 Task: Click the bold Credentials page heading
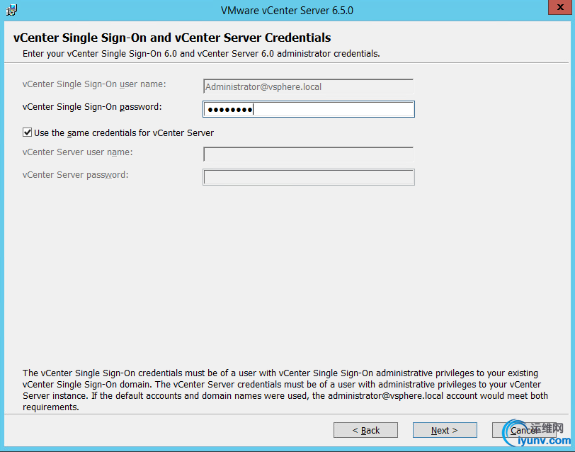tap(172, 38)
